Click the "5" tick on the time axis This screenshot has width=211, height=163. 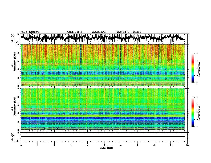[104, 145]
